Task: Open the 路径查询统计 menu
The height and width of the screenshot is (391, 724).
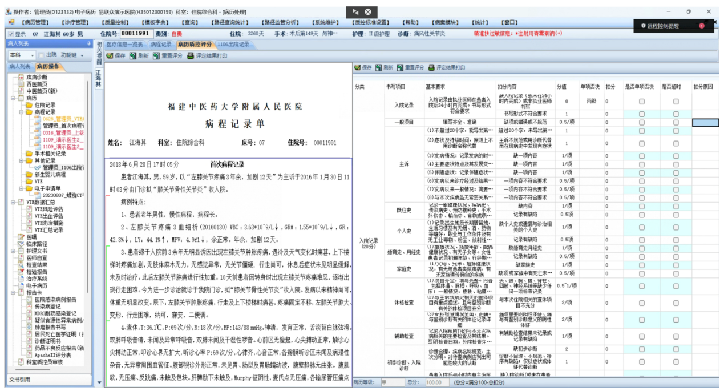Action: (229, 22)
